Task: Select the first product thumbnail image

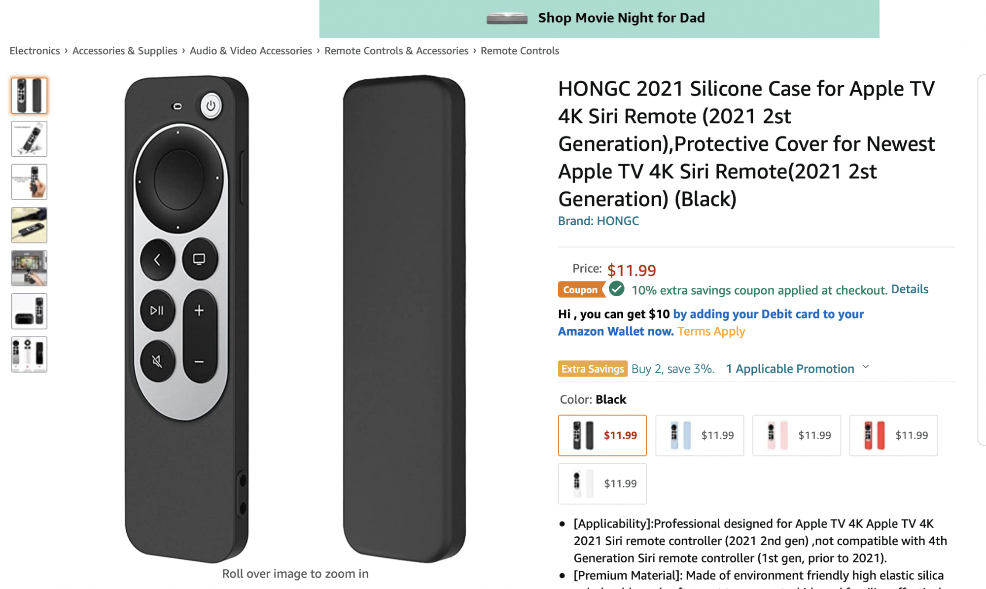Action: (x=29, y=96)
